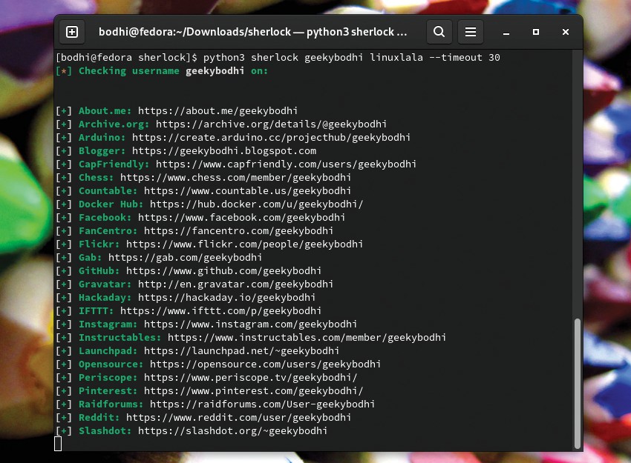Open the facebook.com/geekybodhi URL
This screenshot has width=631, height=463.
click(241, 217)
